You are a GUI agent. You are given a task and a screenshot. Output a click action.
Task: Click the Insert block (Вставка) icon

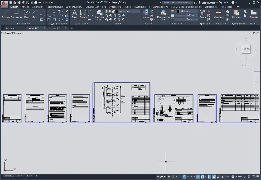(x=145, y=14)
